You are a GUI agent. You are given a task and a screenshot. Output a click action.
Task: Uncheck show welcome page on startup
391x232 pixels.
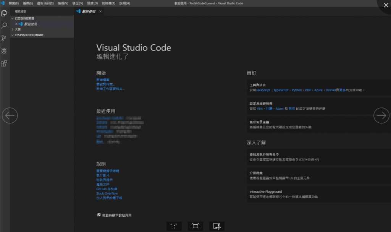tap(99, 215)
